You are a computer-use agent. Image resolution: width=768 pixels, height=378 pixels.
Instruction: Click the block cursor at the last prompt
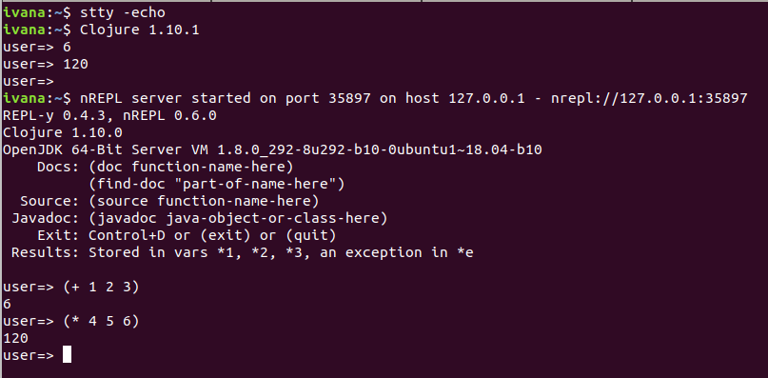coord(68,355)
